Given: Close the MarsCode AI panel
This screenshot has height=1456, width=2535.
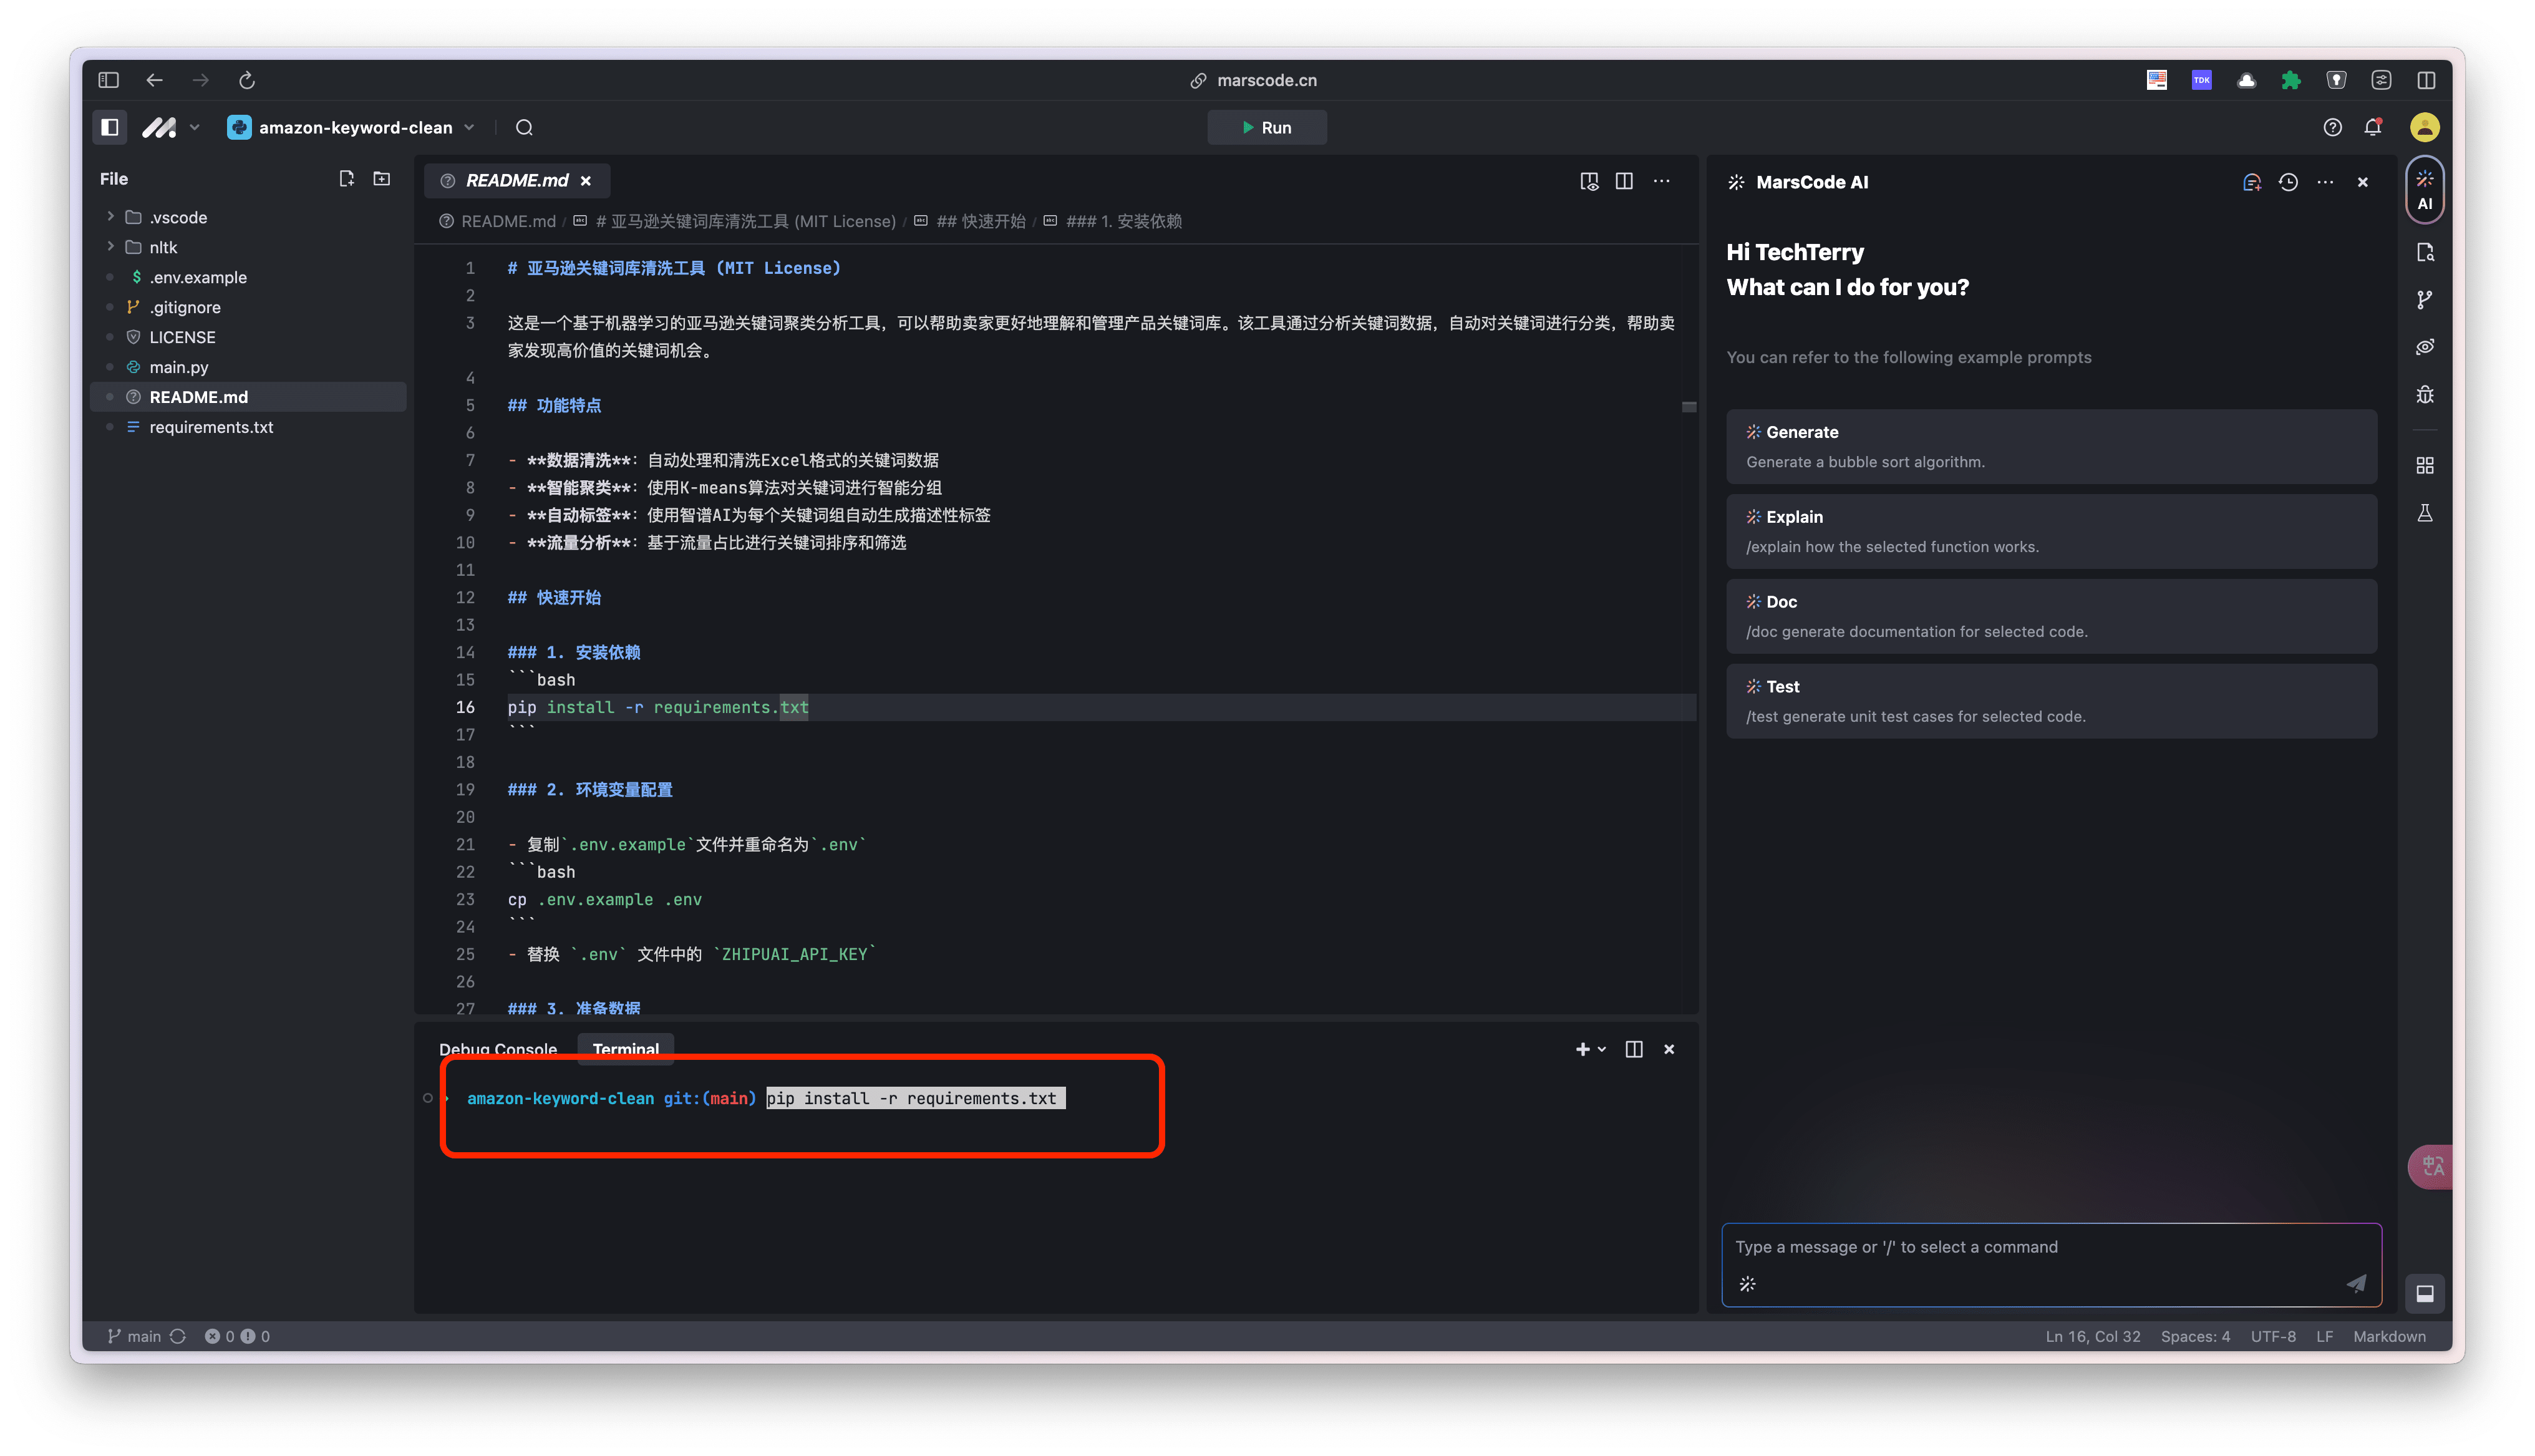Looking at the screenshot, I should pyautogui.click(x=2363, y=182).
